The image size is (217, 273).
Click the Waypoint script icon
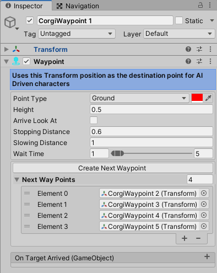click(16, 61)
